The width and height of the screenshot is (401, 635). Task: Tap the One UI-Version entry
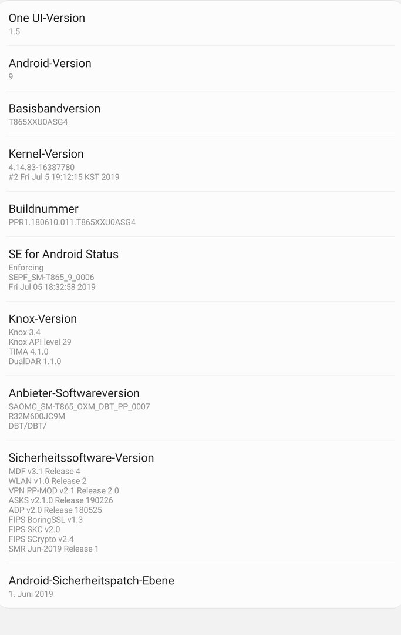point(47,24)
